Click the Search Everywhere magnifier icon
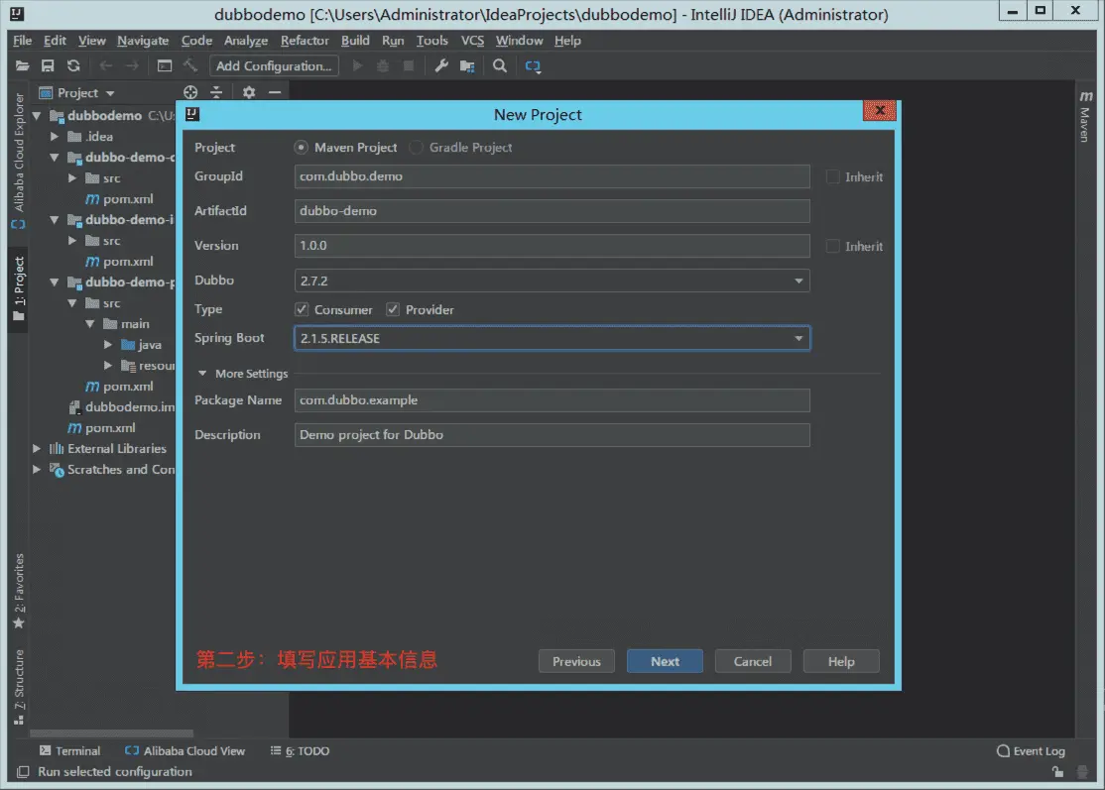1105x790 pixels. [500, 66]
